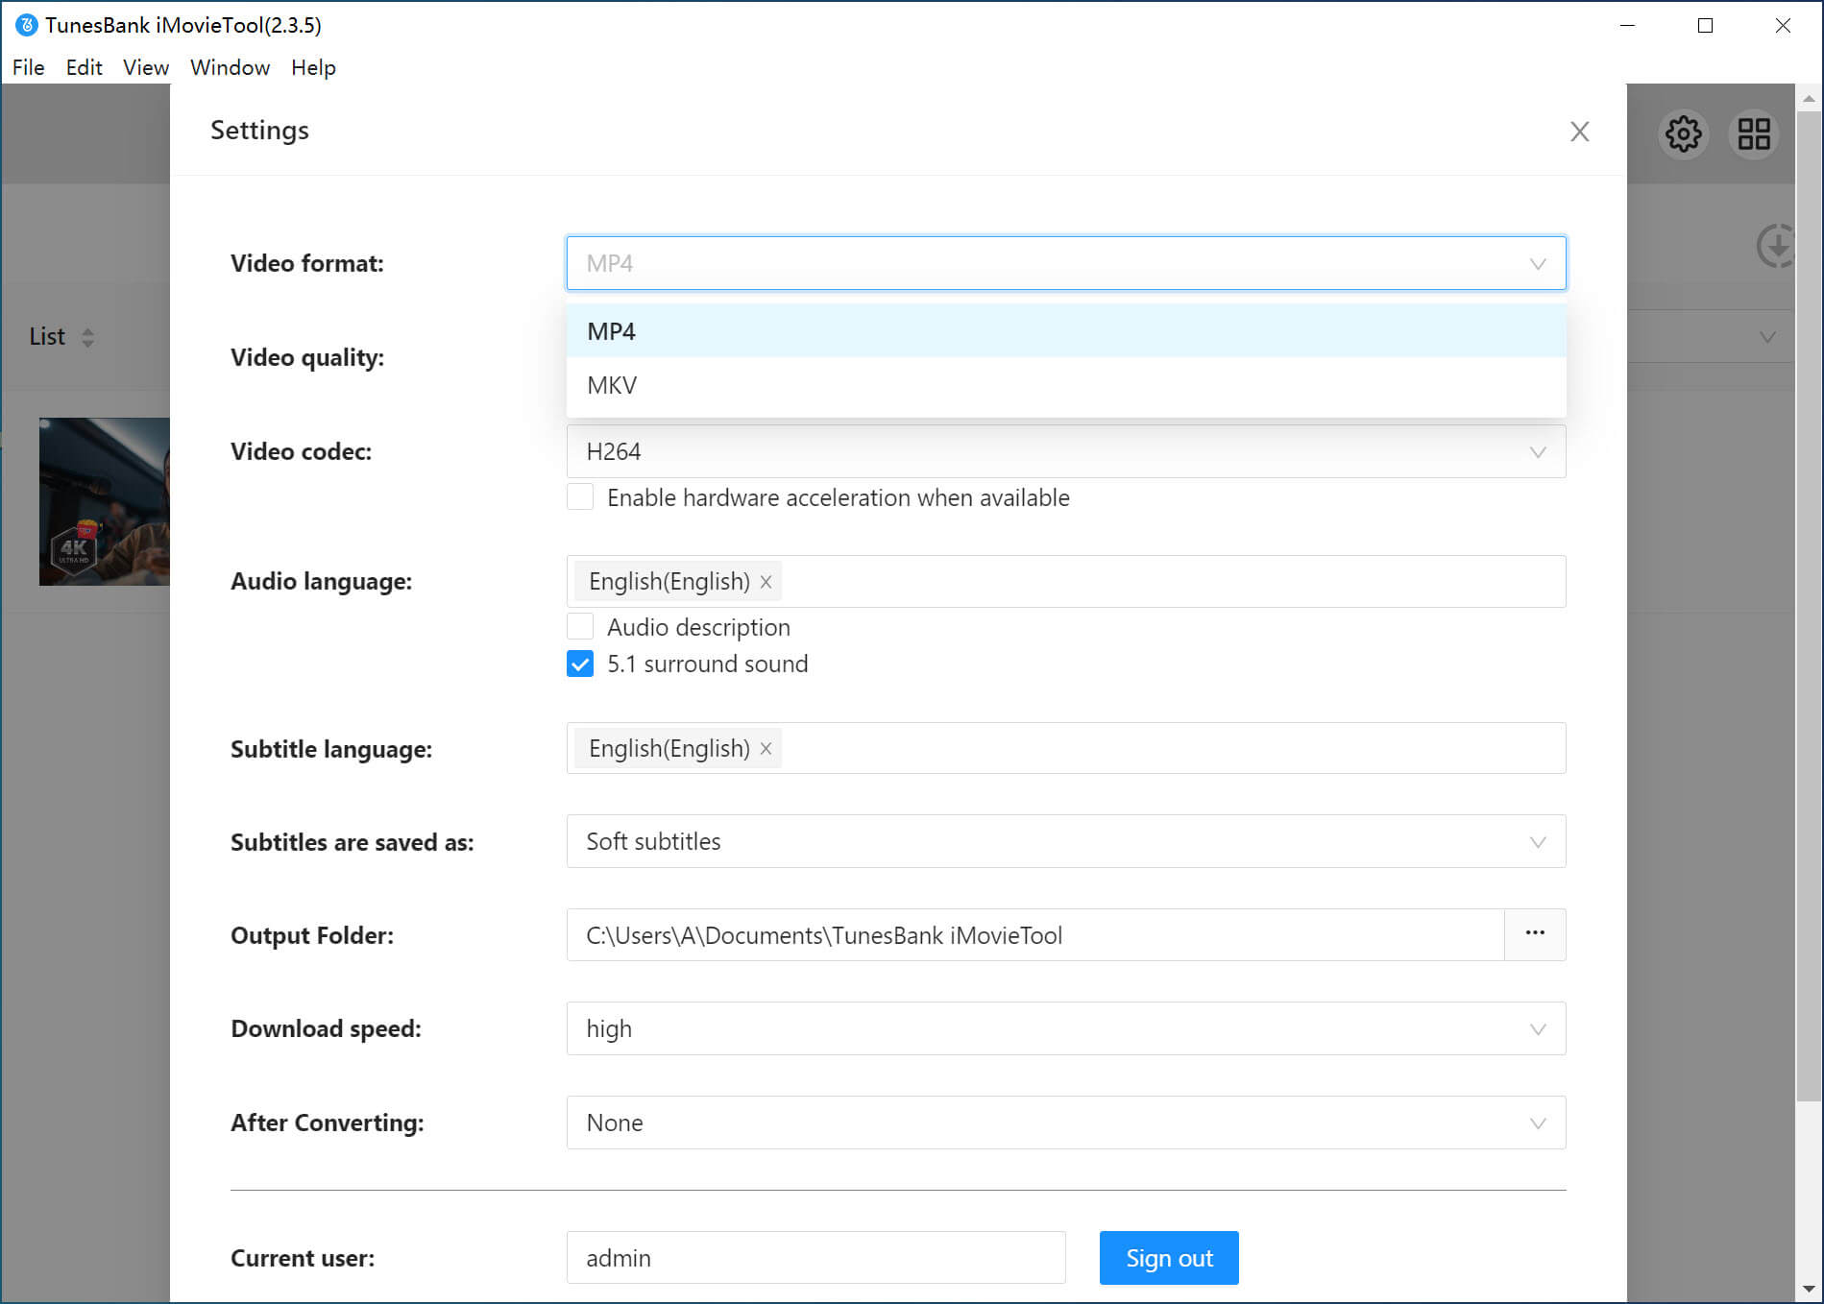This screenshot has width=1824, height=1304.
Task: Click the Output Folder path field
Action: click(1034, 934)
